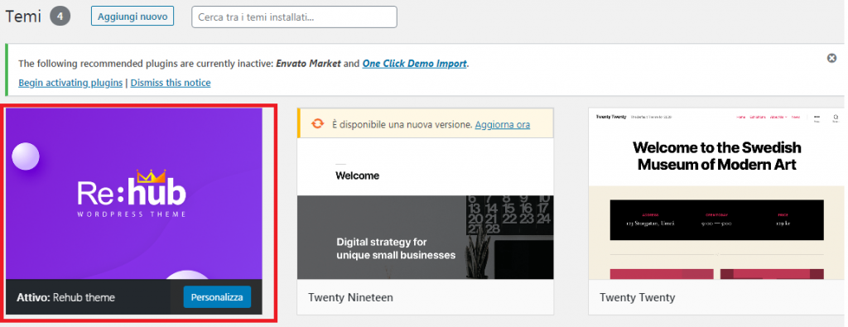Dismiss the plugin notice with the X icon
This screenshot has height=327, width=848.
831,58
